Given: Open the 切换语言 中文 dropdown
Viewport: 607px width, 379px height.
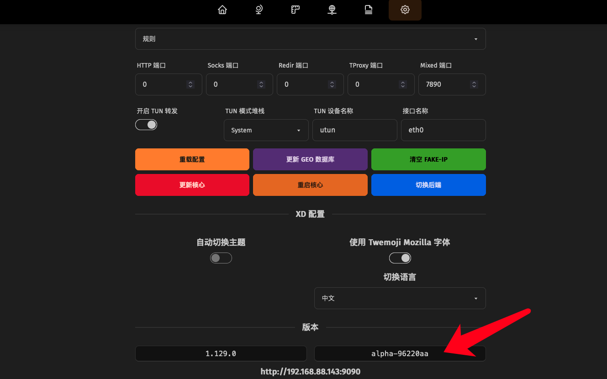Looking at the screenshot, I should click(x=400, y=298).
